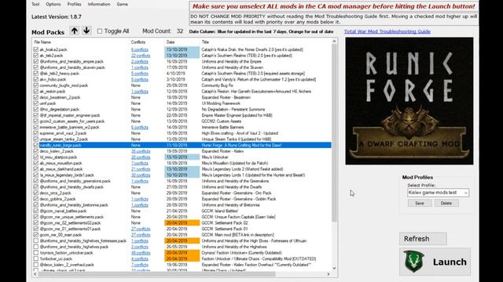Image resolution: width=503 pixels, height=282 pixels.
Task: Select the deco_goblins_2.pack row
Action: tap(182, 199)
